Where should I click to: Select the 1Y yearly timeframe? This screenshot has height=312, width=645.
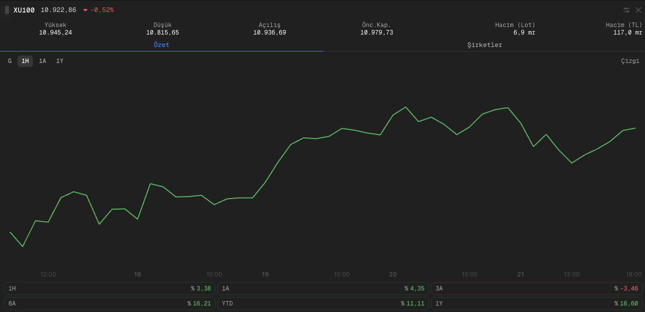point(59,61)
